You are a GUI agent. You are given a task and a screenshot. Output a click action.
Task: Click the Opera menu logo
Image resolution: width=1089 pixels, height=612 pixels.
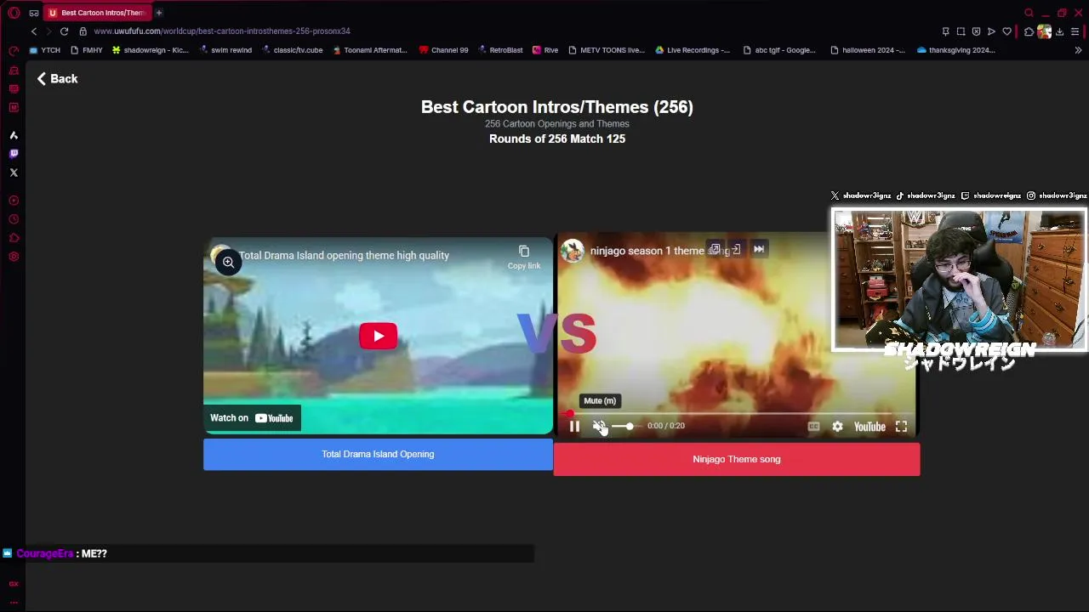coord(14,13)
